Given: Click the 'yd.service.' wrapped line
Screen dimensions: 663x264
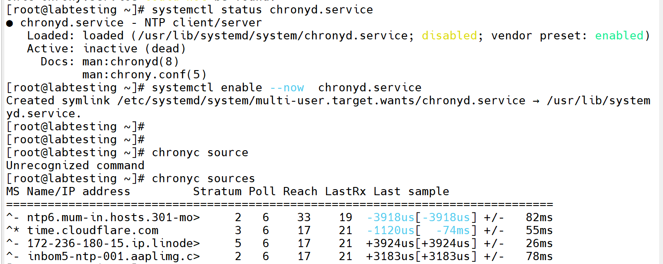Looking at the screenshot, I should [x=44, y=113].
